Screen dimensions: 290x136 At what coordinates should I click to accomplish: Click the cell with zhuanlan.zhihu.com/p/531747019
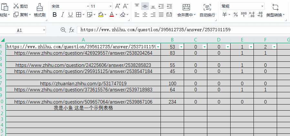(83, 83)
